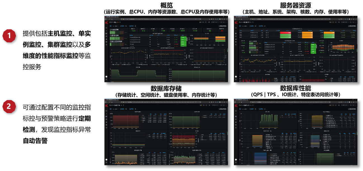Viewport: 363px width, 171px height.
Task: Open a new browser tab in top-left screenshot
Action: (x=120, y=16)
